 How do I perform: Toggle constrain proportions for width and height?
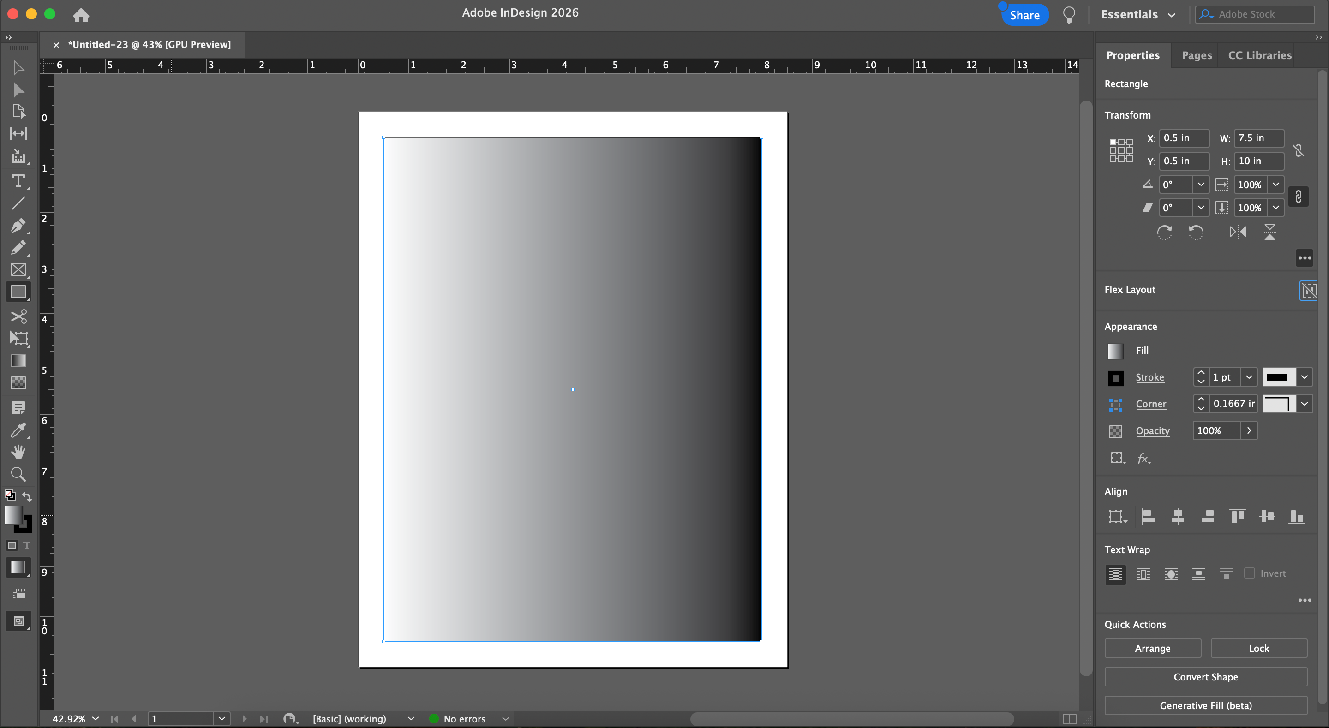pyautogui.click(x=1299, y=150)
